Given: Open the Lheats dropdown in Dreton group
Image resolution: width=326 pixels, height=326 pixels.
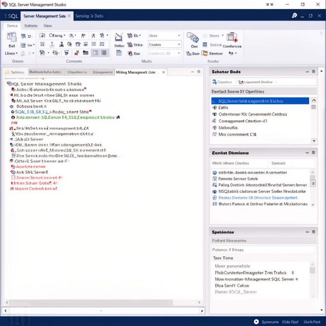Looking at the screenshot, I should [11, 53].
